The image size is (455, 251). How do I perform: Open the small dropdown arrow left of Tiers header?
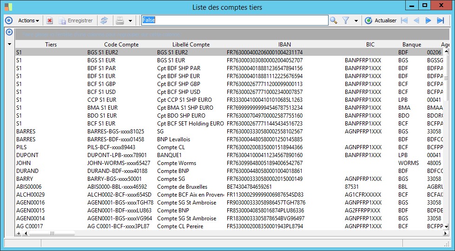point(9,45)
